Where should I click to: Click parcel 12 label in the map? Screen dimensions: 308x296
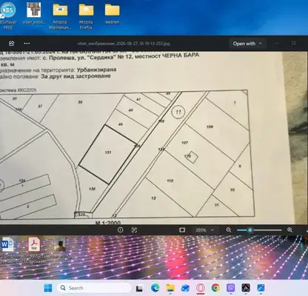153,198
